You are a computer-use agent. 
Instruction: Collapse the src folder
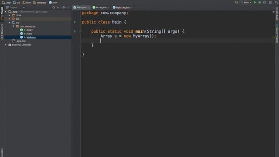tap(10, 23)
